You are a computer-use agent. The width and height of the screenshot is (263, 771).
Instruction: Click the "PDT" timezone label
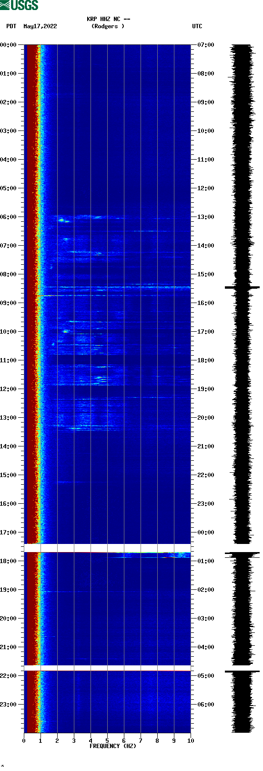click(x=11, y=26)
